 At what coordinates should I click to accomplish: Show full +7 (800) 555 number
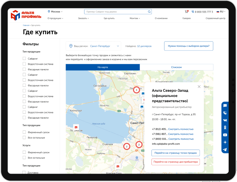coord(181,139)
